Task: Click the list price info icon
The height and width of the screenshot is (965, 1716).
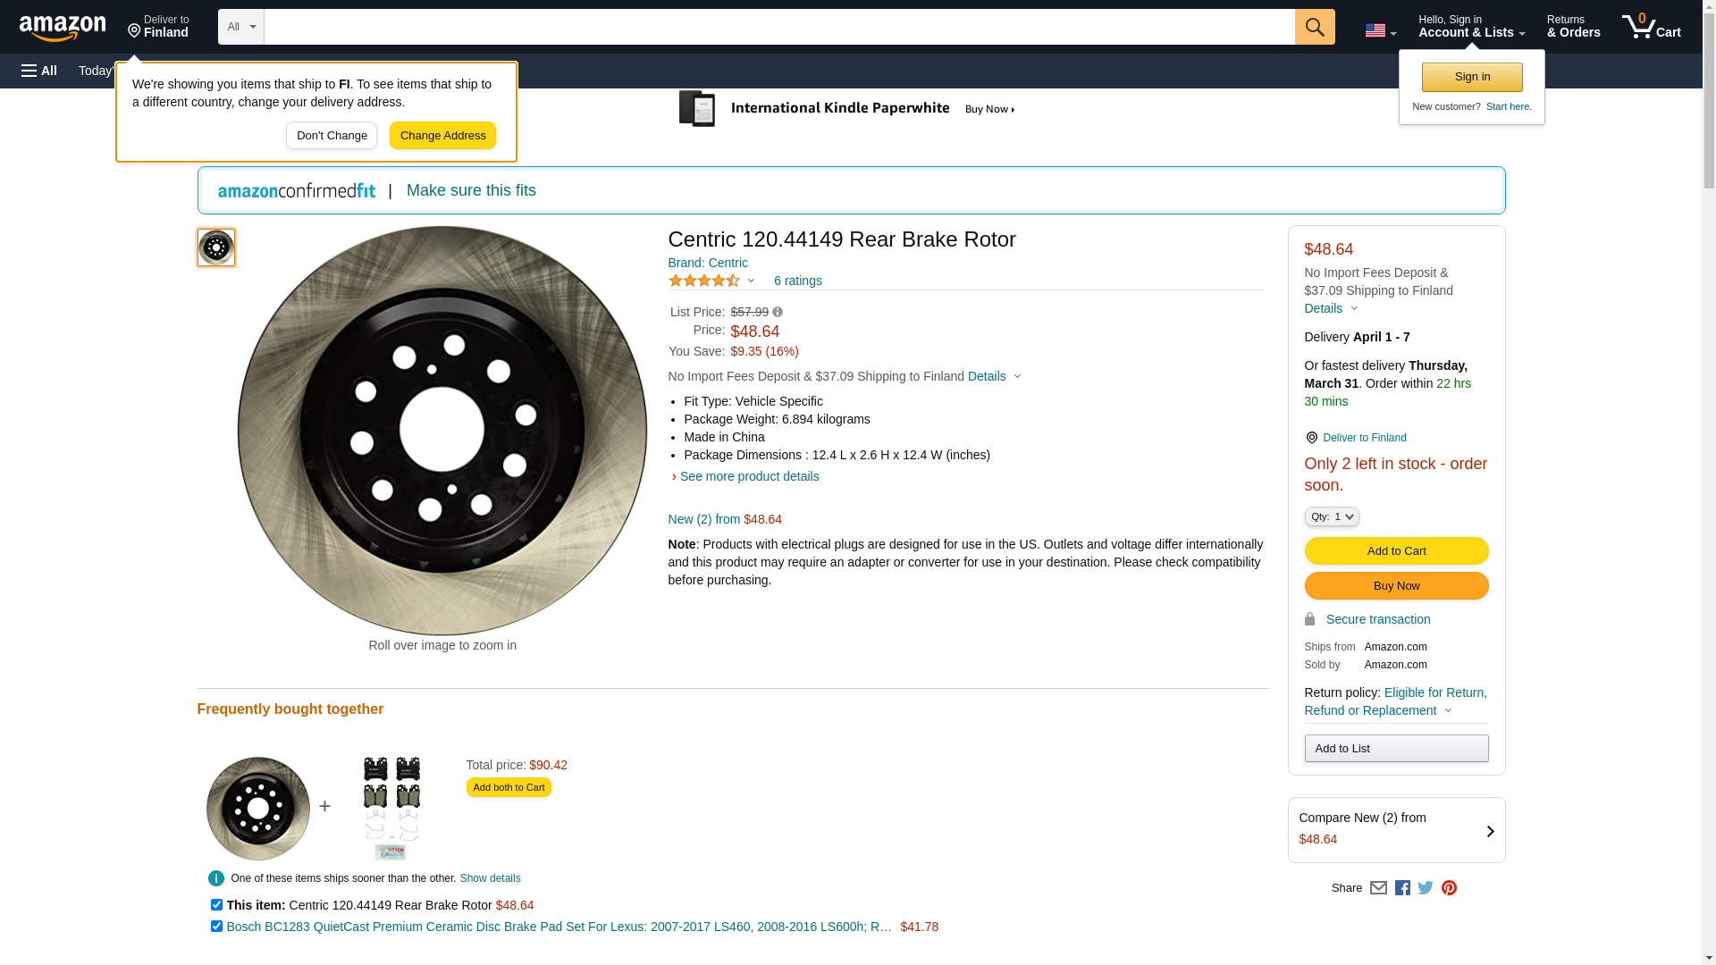Action: coord(778,313)
